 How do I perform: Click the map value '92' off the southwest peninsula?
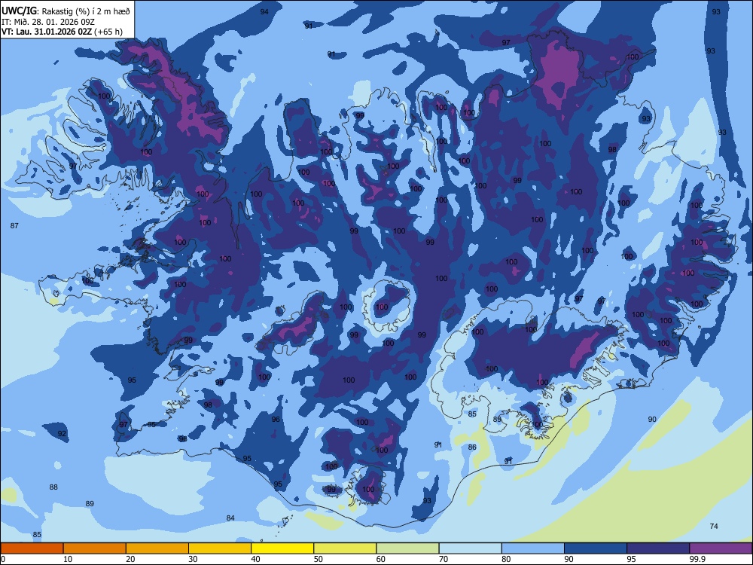[x=62, y=433]
